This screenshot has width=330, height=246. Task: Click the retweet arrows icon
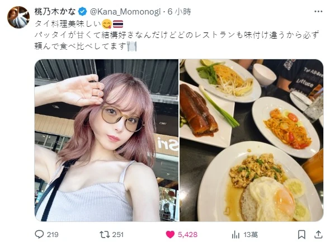click(105, 234)
